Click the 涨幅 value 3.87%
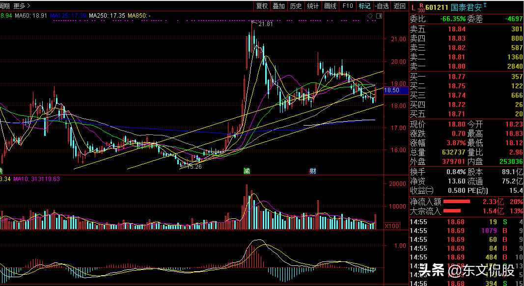 455,143
